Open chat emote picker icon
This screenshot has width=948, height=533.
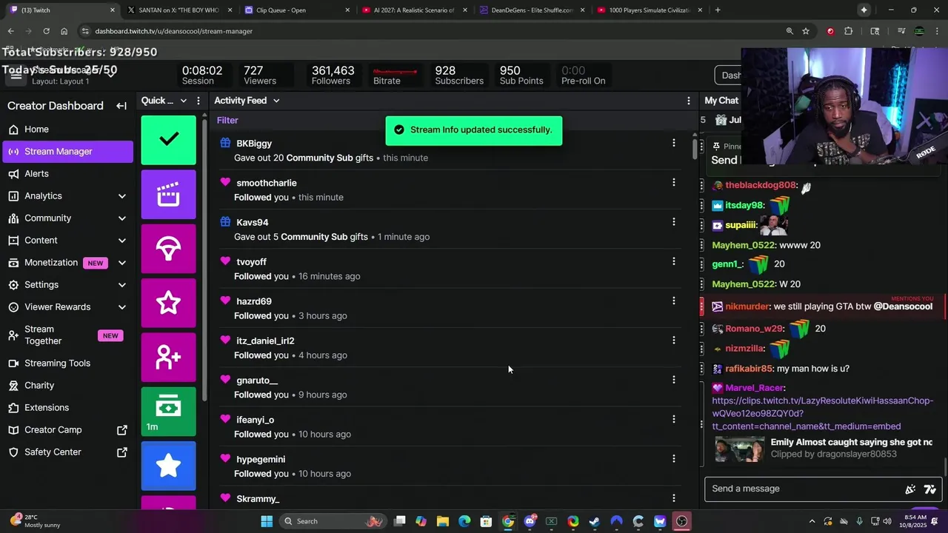tap(930, 489)
